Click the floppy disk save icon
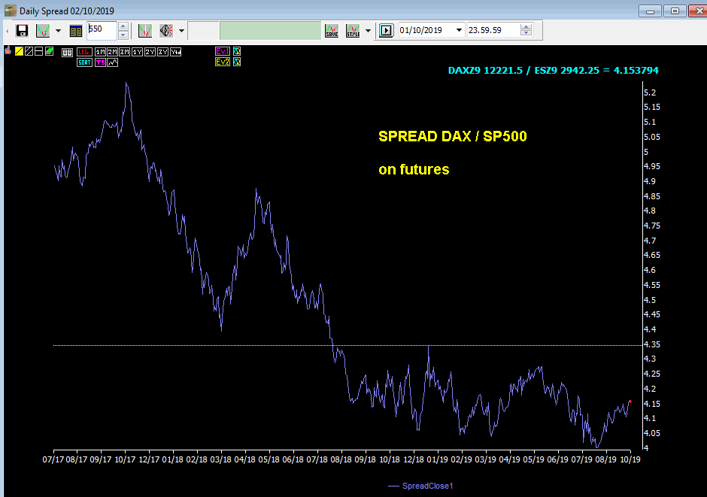Screen dimensions: 707x497 22,31
